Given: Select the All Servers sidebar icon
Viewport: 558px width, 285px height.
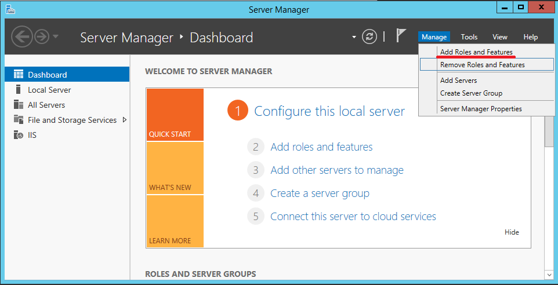Looking at the screenshot, I should pyautogui.click(x=19, y=105).
